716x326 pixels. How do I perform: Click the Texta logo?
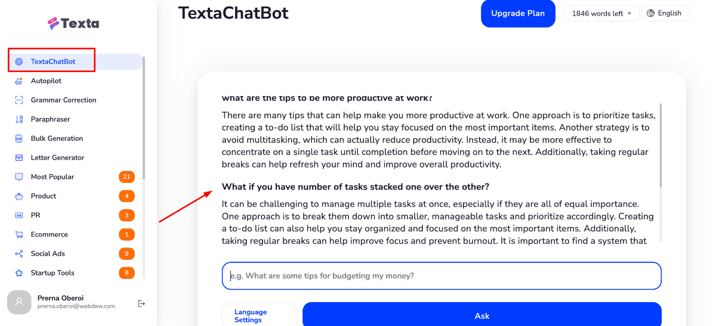coord(73,24)
